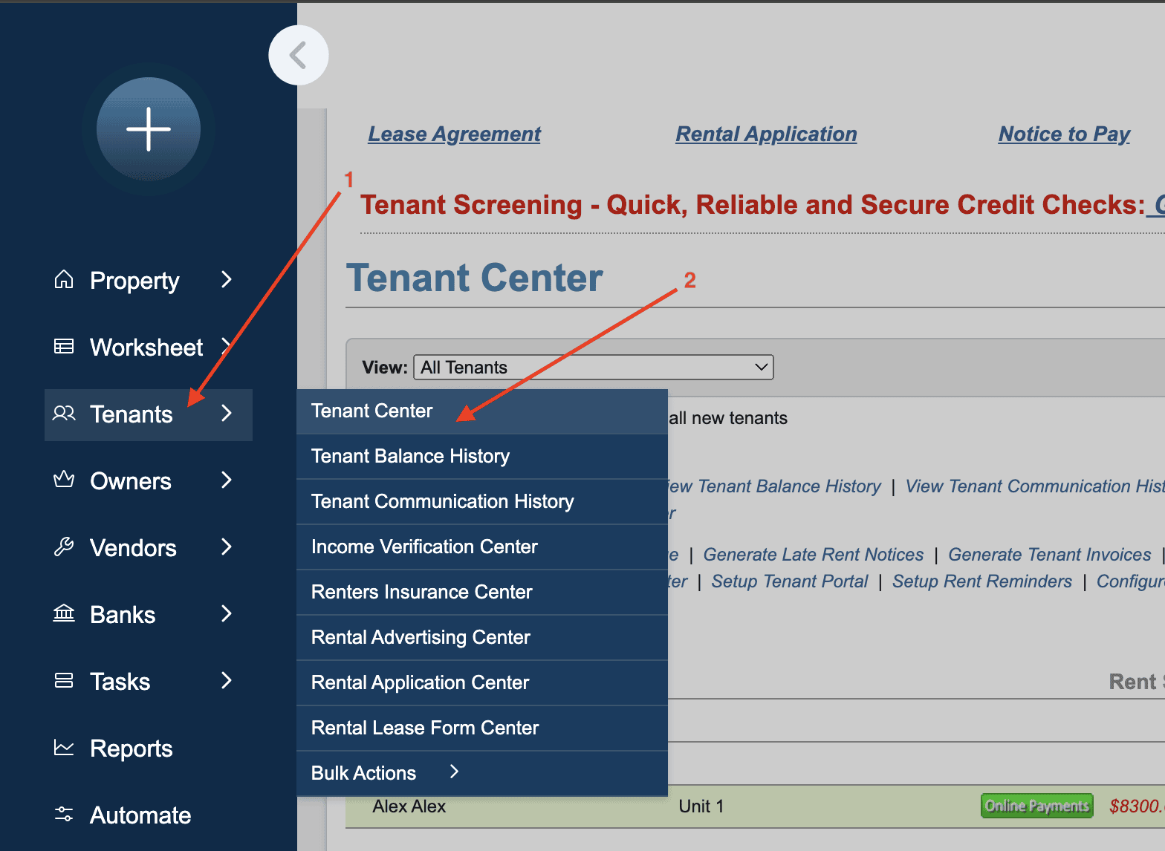Viewport: 1165px width, 851px height.
Task: Click the Notice to Pay link
Action: click(1063, 134)
